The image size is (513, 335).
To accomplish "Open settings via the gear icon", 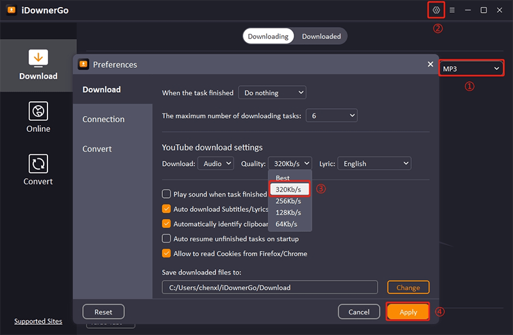I will pos(437,10).
